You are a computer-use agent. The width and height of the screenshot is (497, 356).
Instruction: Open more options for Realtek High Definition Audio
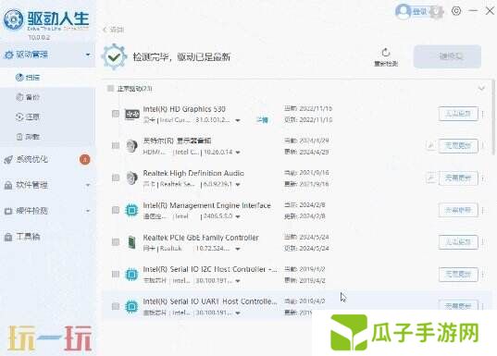pos(483,178)
